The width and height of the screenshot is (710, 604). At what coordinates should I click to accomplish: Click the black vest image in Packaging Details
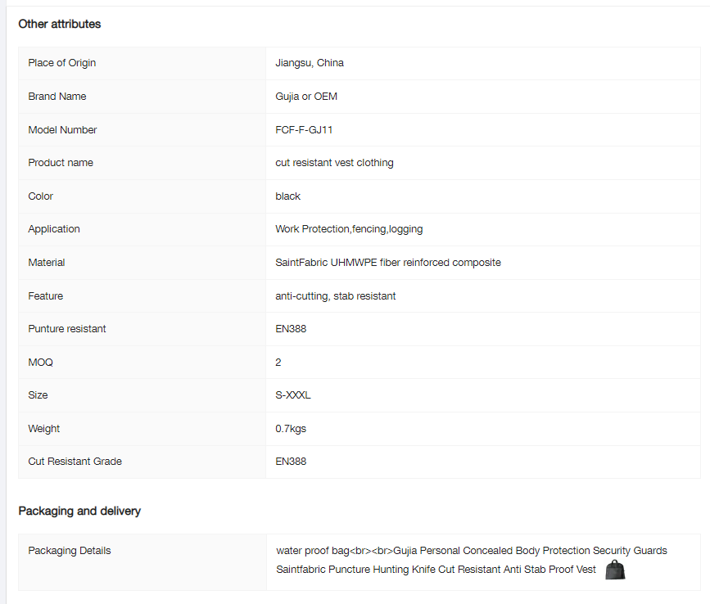pos(615,570)
